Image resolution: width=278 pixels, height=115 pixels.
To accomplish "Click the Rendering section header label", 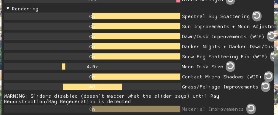I will point(25,9).
